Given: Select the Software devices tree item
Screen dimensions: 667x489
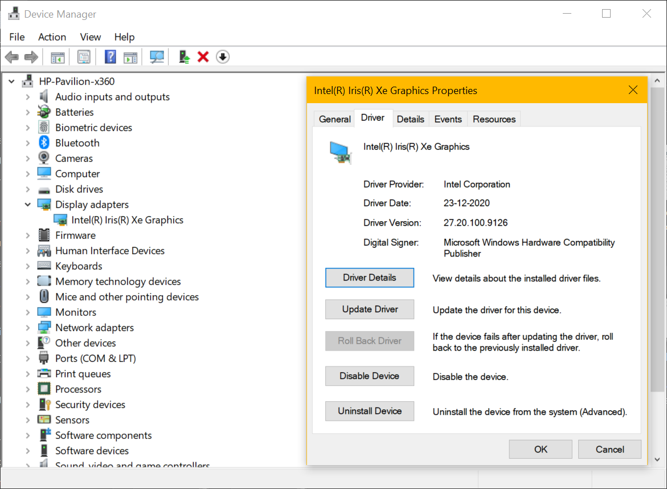Looking at the screenshot, I should pos(92,451).
